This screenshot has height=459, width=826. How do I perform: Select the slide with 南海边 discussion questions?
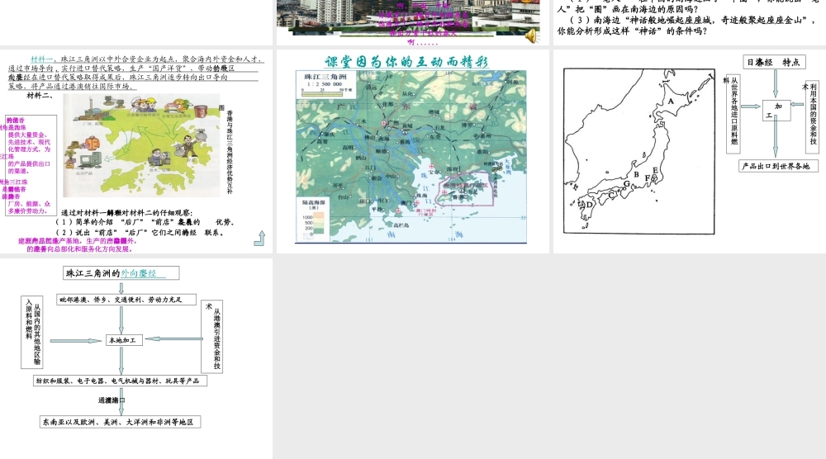click(689, 22)
